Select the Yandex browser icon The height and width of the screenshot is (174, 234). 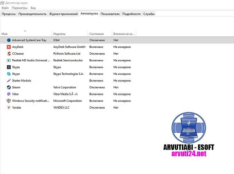tap(9, 108)
